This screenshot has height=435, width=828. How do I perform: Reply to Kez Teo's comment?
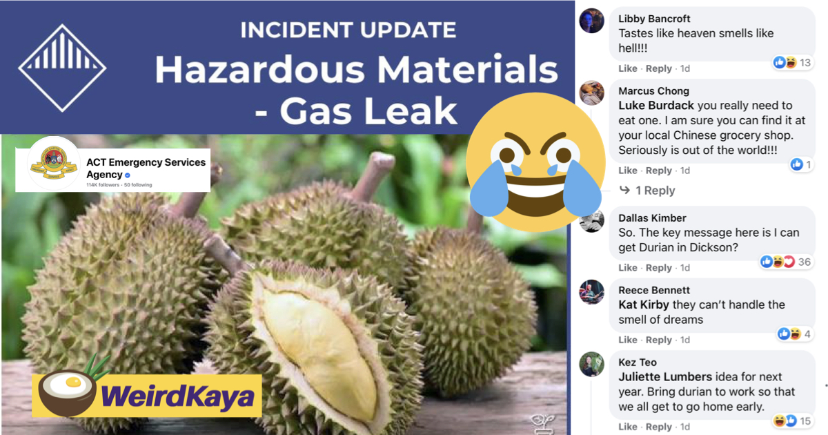point(659,427)
